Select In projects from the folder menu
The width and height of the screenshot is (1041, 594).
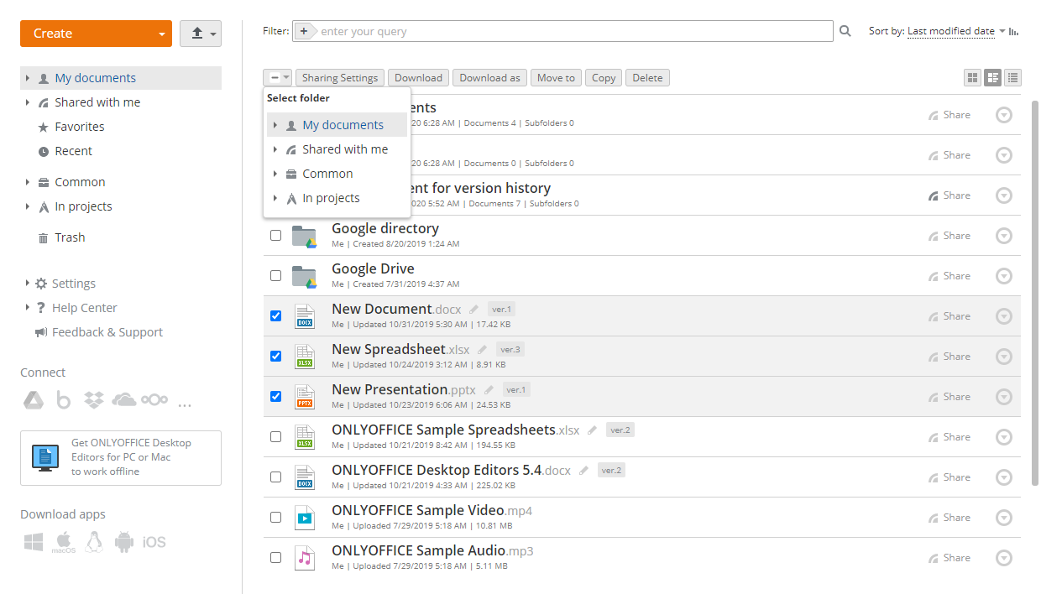coord(331,198)
